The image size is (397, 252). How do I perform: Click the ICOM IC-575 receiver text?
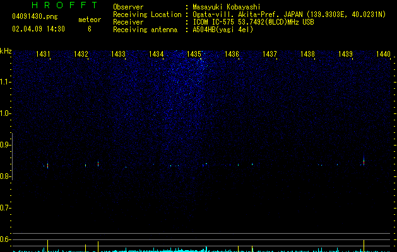point(254,22)
